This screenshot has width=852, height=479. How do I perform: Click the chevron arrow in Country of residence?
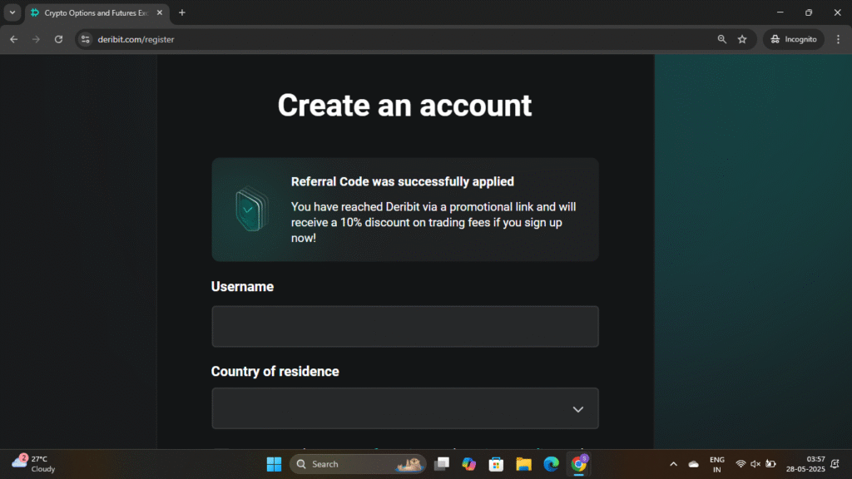point(577,409)
